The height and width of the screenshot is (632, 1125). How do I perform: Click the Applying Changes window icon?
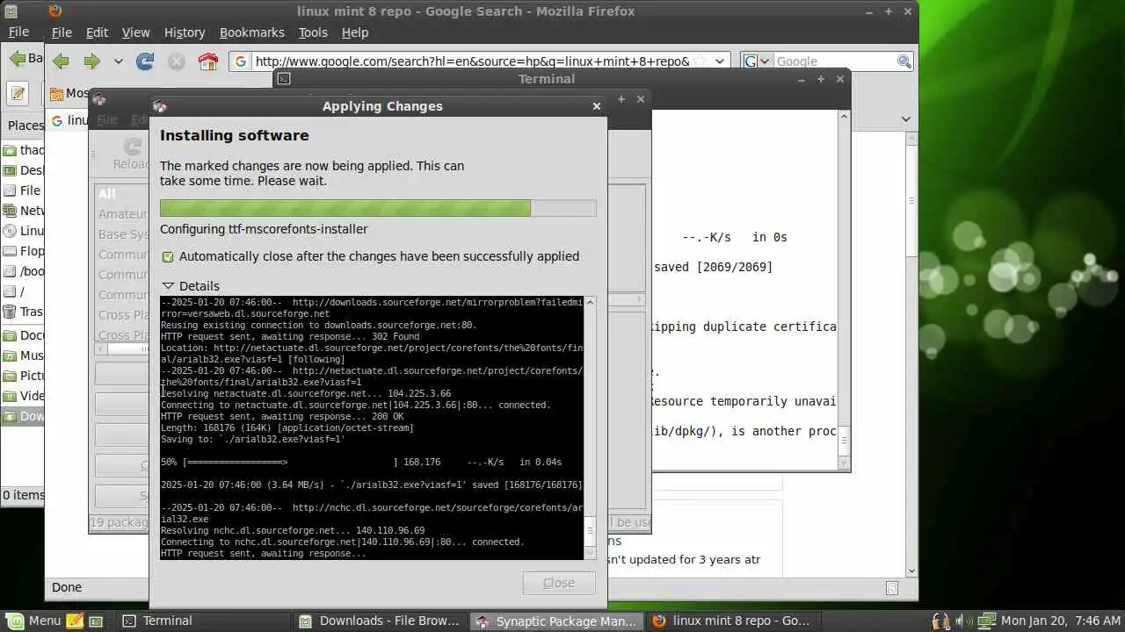point(160,106)
